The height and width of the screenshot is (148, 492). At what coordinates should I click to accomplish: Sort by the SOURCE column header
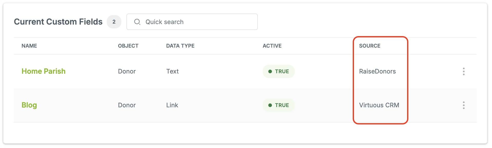(370, 46)
